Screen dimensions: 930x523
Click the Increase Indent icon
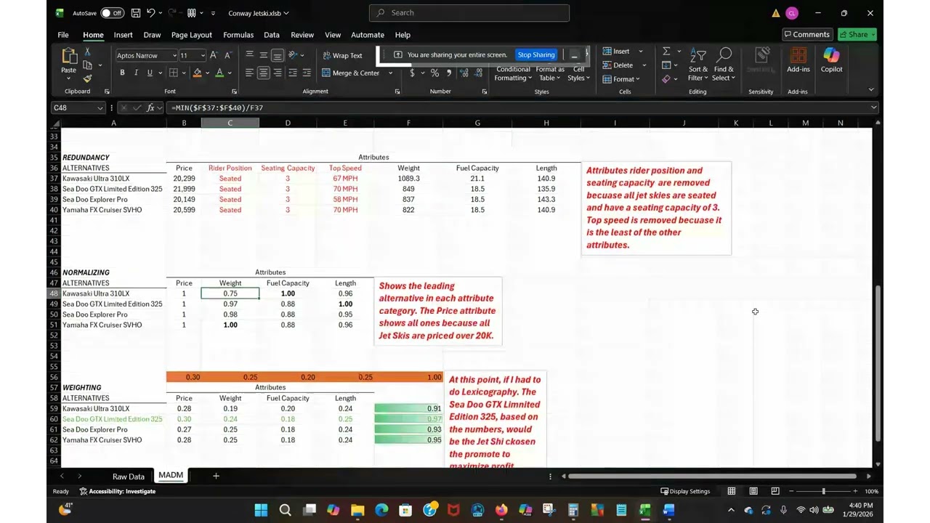point(306,73)
